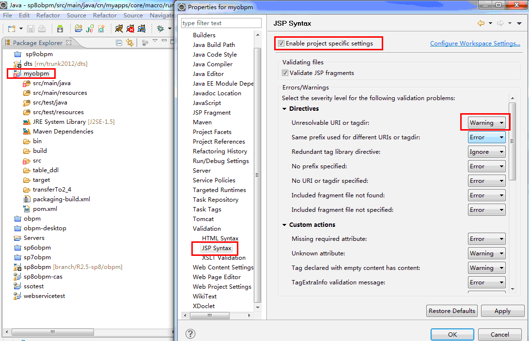Click the New wizard toolbar icon
The image size is (529, 341).
(x=12, y=29)
